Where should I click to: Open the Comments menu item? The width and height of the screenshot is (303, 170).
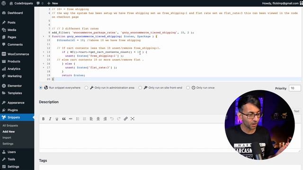pyautogui.click(x=15, y=44)
